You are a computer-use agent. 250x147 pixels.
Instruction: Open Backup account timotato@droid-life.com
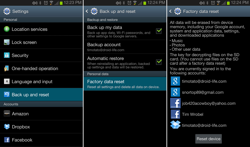[125, 47]
